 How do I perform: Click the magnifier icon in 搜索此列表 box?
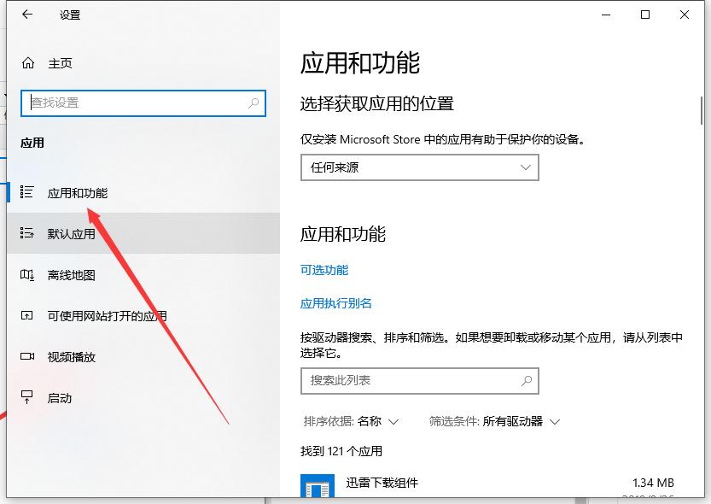tap(527, 381)
